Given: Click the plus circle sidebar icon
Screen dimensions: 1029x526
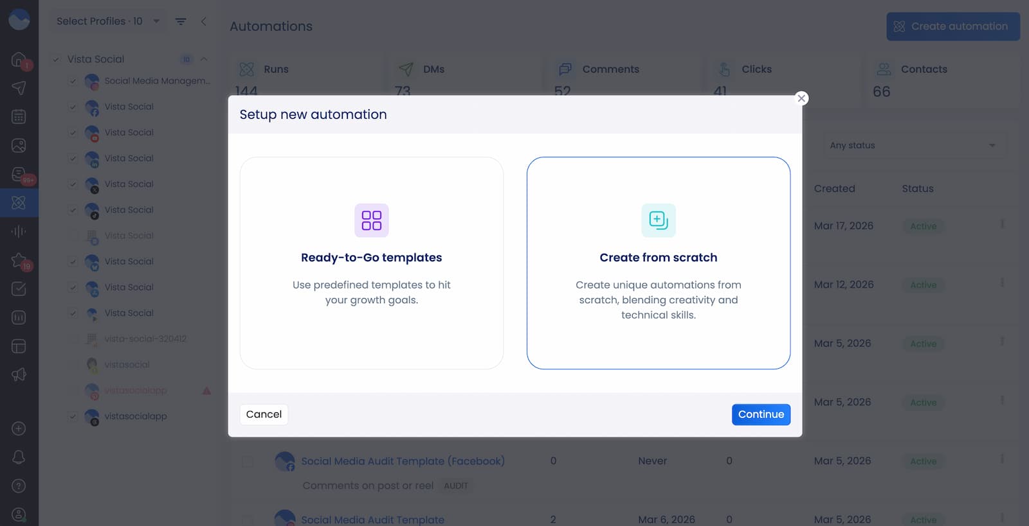Looking at the screenshot, I should tap(19, 428).
